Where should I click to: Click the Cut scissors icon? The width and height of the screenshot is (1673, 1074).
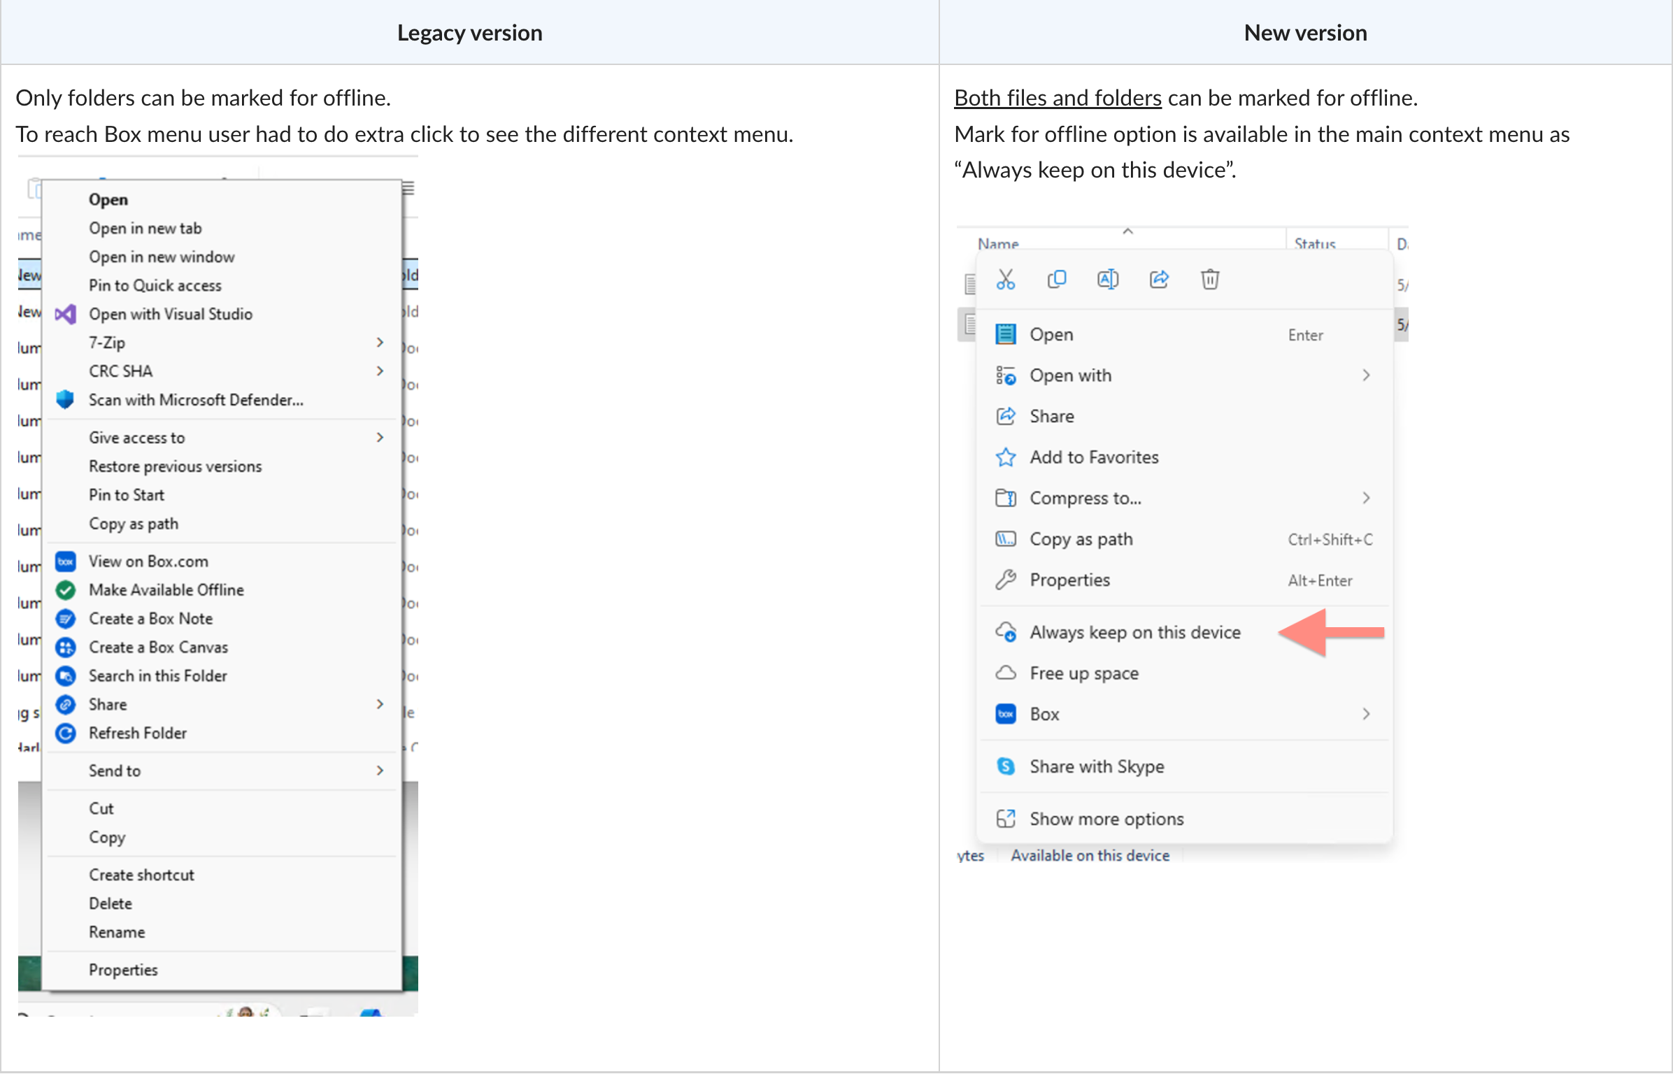click(x=1006, y=279)
